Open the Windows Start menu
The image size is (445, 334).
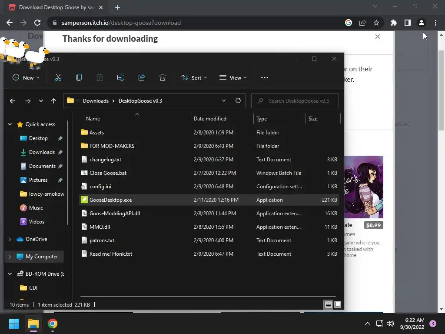pos(14,324)
